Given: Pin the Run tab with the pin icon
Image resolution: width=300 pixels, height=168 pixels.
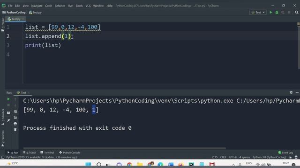Looking at the screenshot, I should click(x=8, y=120).
